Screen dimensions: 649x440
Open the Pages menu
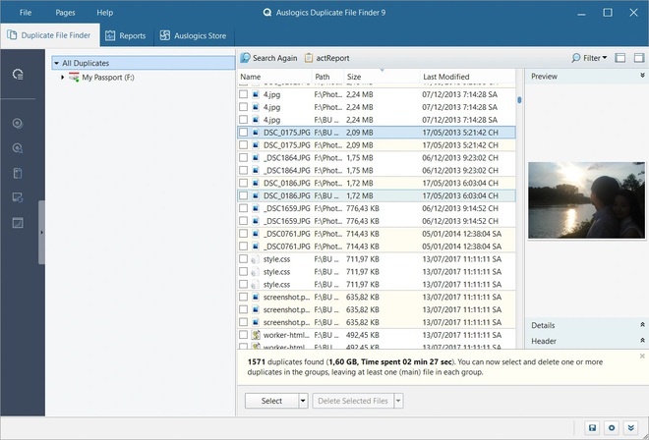[x=66, y=13]
